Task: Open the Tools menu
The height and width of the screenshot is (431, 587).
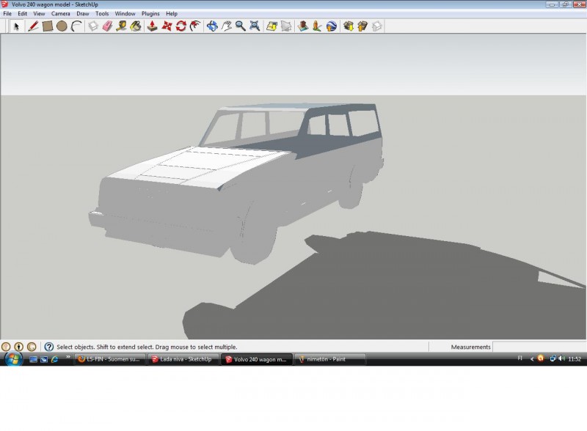Action: click(x=102, y=13)
